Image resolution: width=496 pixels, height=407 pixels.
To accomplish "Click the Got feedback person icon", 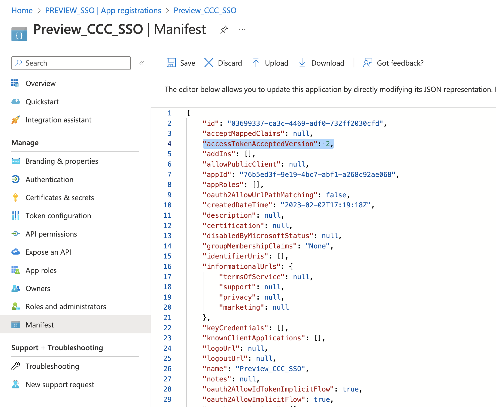I will (x=368, y=63).
